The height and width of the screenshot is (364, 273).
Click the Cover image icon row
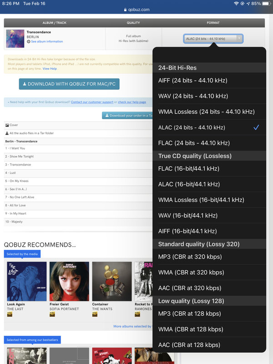(x=78, y=125)
